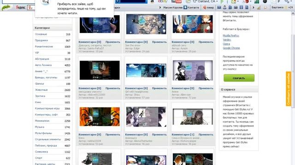295x165 pixels.
Task: Select the Кино category
Action: [38, 102]
